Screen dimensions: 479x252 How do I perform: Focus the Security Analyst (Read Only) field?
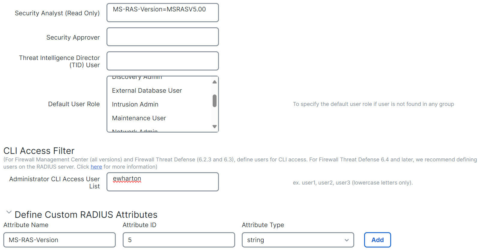click(x=163, y=13)
